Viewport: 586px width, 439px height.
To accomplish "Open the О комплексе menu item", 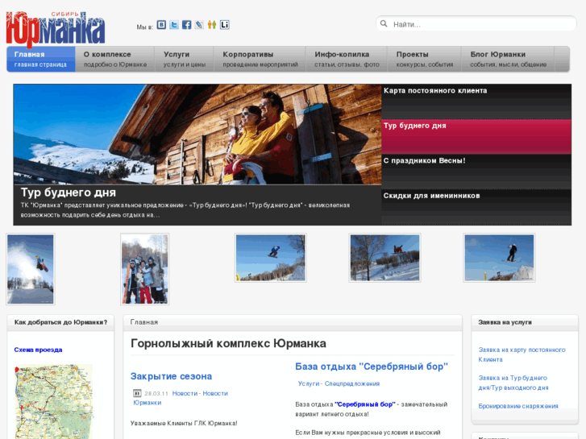I will pyautogui.click(x=114, y=59).
